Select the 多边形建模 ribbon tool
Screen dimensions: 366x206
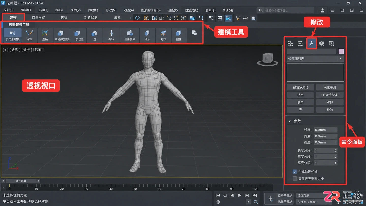(x=13, y=35)
